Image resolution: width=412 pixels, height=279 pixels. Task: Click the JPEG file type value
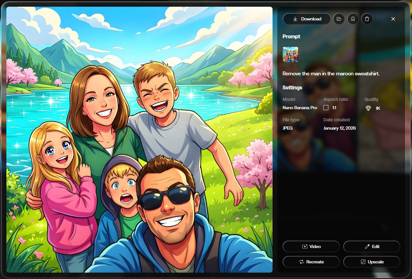pos(288,128)
